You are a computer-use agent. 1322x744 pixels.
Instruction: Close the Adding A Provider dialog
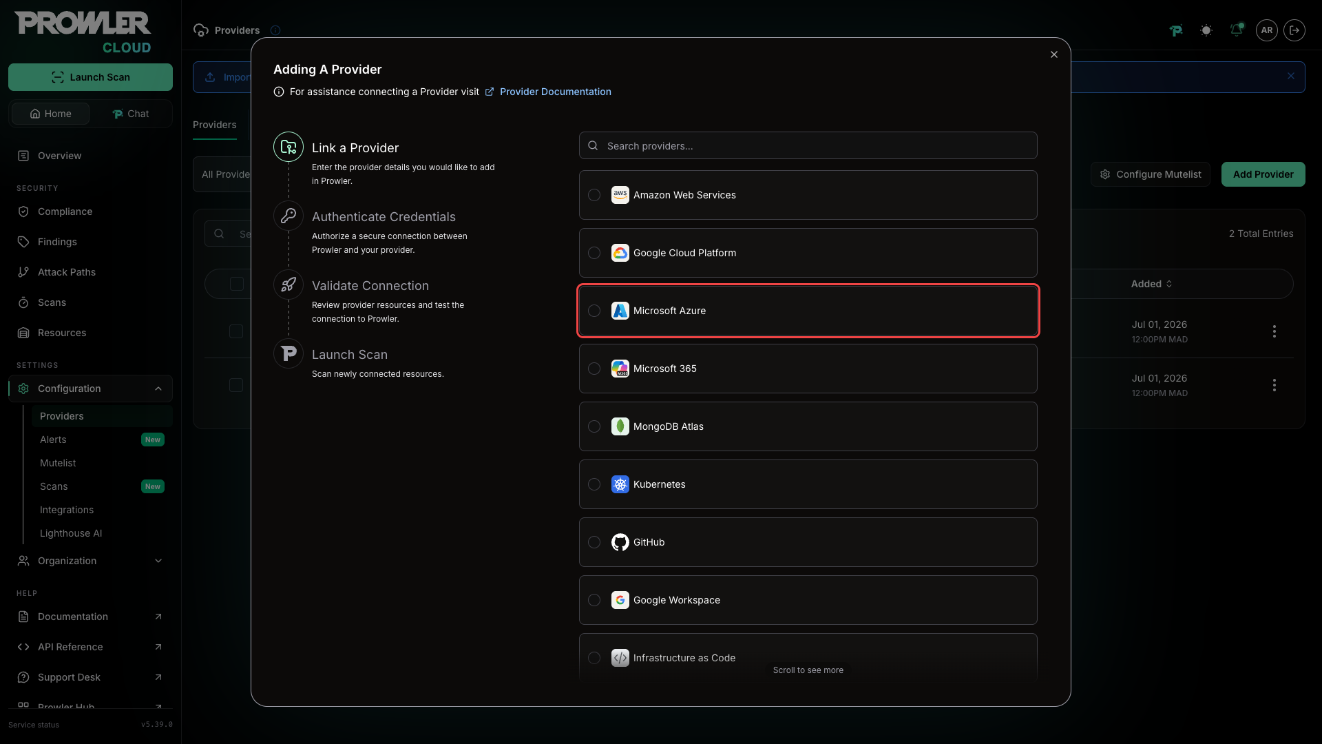coord(1054,54)
